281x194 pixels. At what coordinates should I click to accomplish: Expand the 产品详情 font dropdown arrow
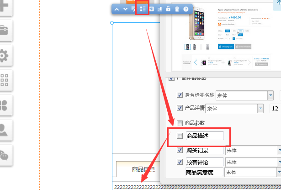tap(260, 109)
